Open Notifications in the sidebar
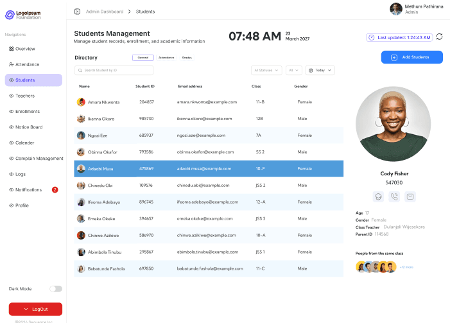The width and height of the screenshot is (450, 323). (25, 190)
